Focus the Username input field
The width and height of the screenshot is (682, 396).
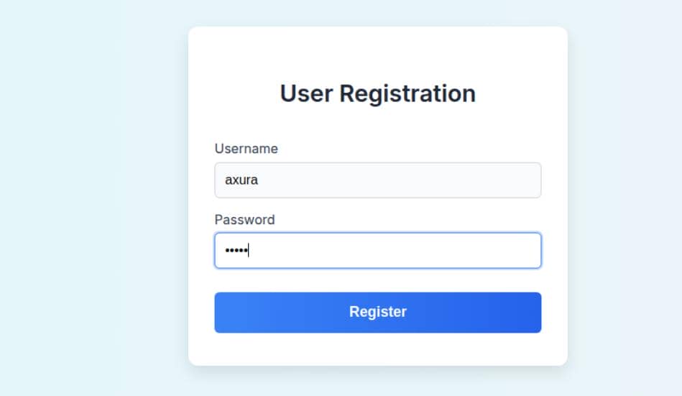(x=377, y=180)
